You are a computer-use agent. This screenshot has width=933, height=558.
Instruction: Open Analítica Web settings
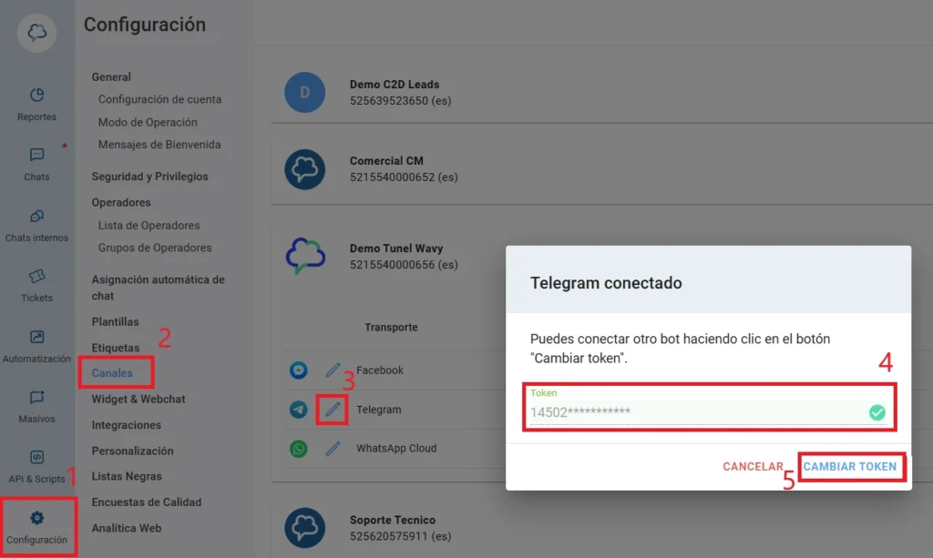pyautogui.click(x=126, y=528)
